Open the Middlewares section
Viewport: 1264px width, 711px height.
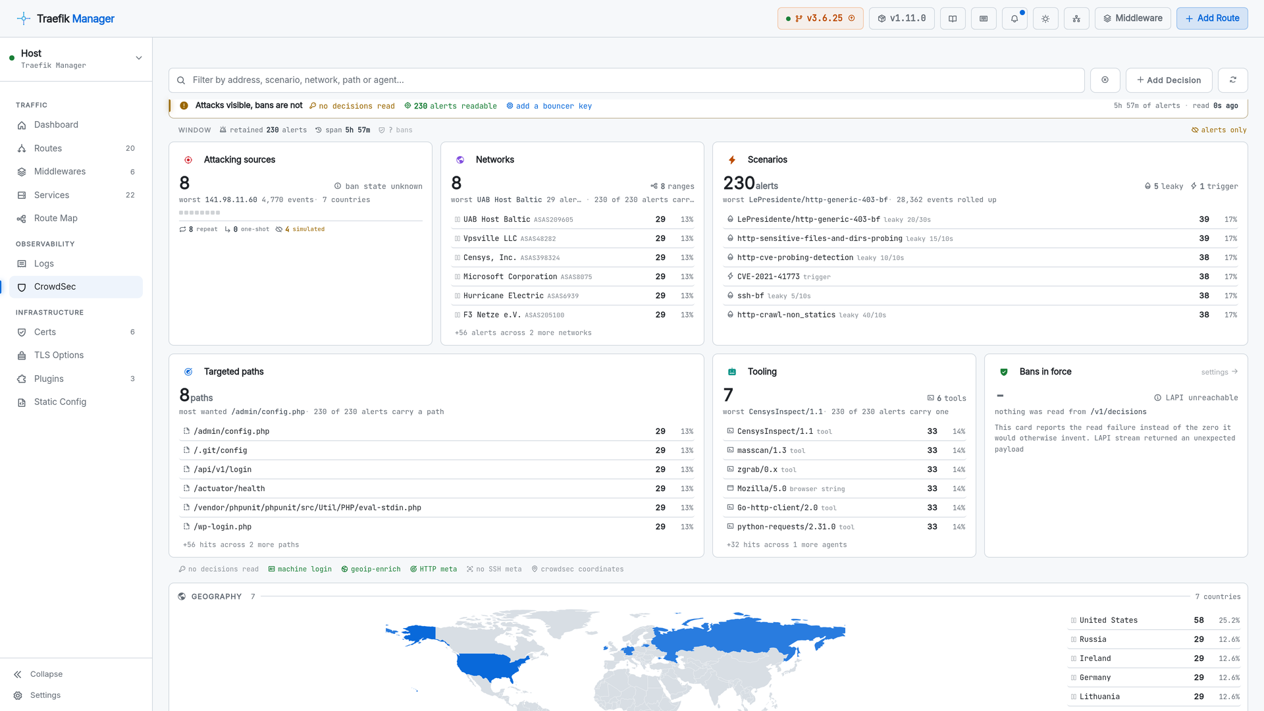76,172
